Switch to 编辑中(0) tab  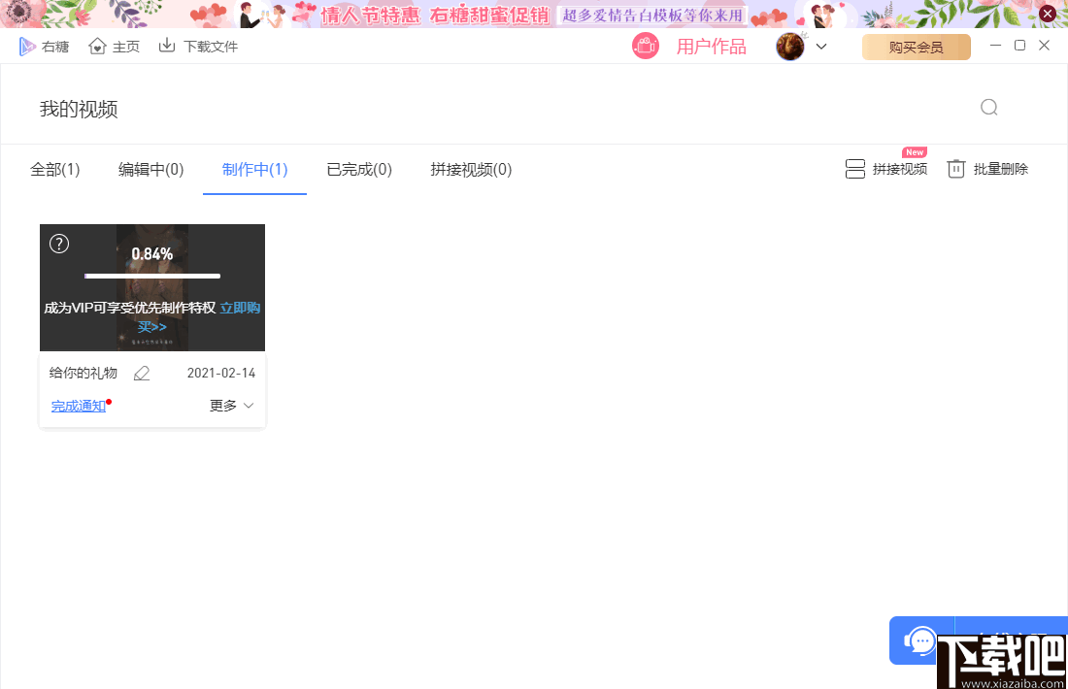[151, 170]
